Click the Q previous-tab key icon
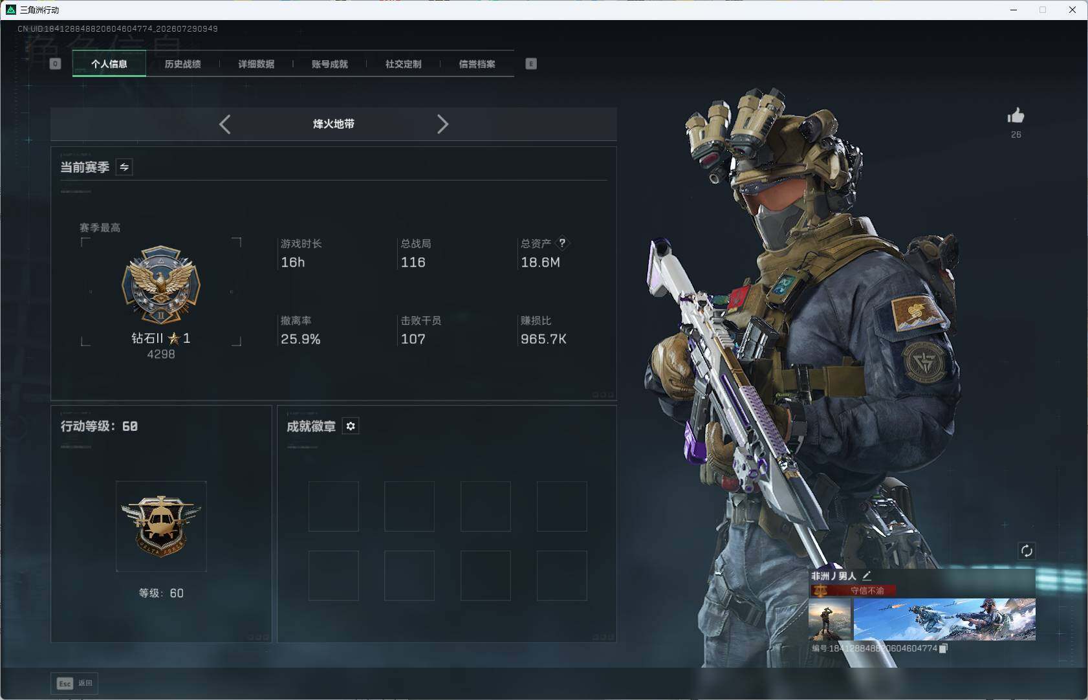 pos(56,63)
